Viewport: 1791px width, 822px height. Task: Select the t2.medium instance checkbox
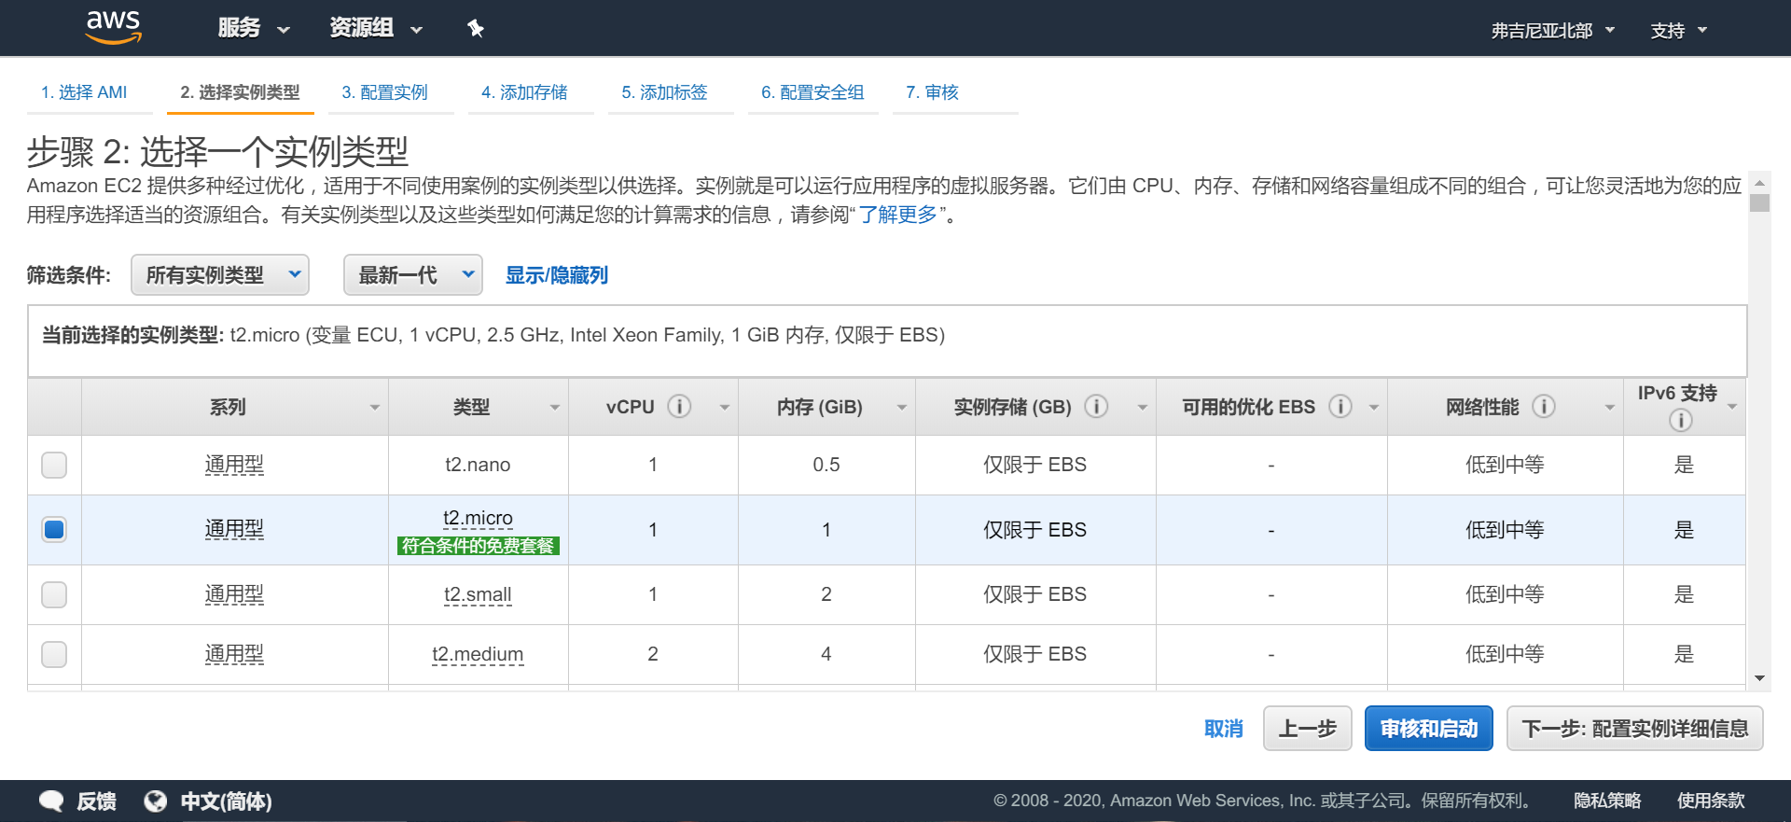(54, 654)
